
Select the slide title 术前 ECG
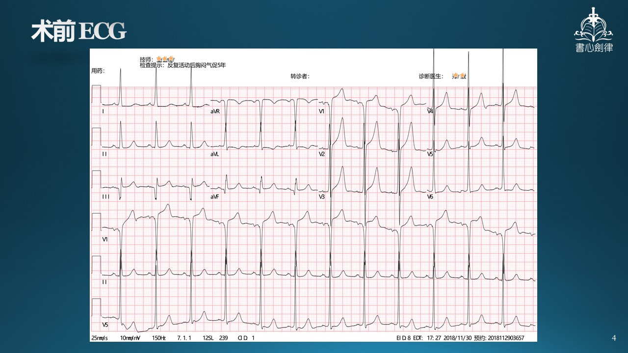79,31
